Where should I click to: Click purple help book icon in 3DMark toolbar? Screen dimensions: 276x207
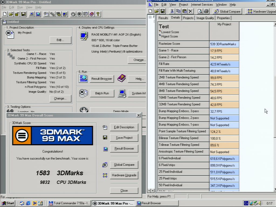coord(92,14)
